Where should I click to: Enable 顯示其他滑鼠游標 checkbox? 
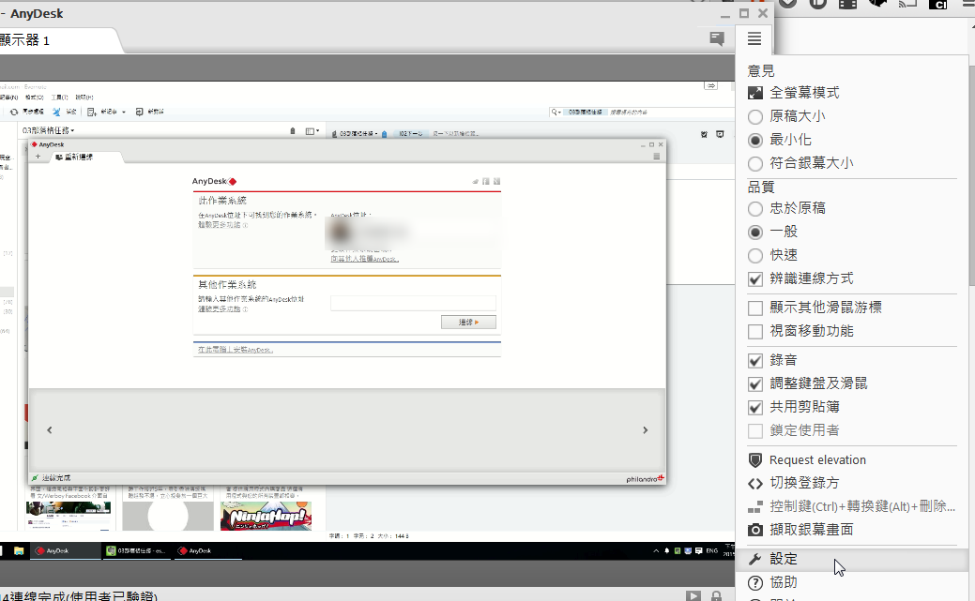click(x=754, y=308)
